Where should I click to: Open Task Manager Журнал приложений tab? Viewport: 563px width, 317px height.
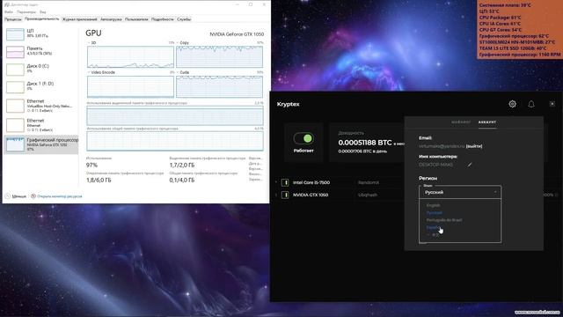tap(80, 19)
